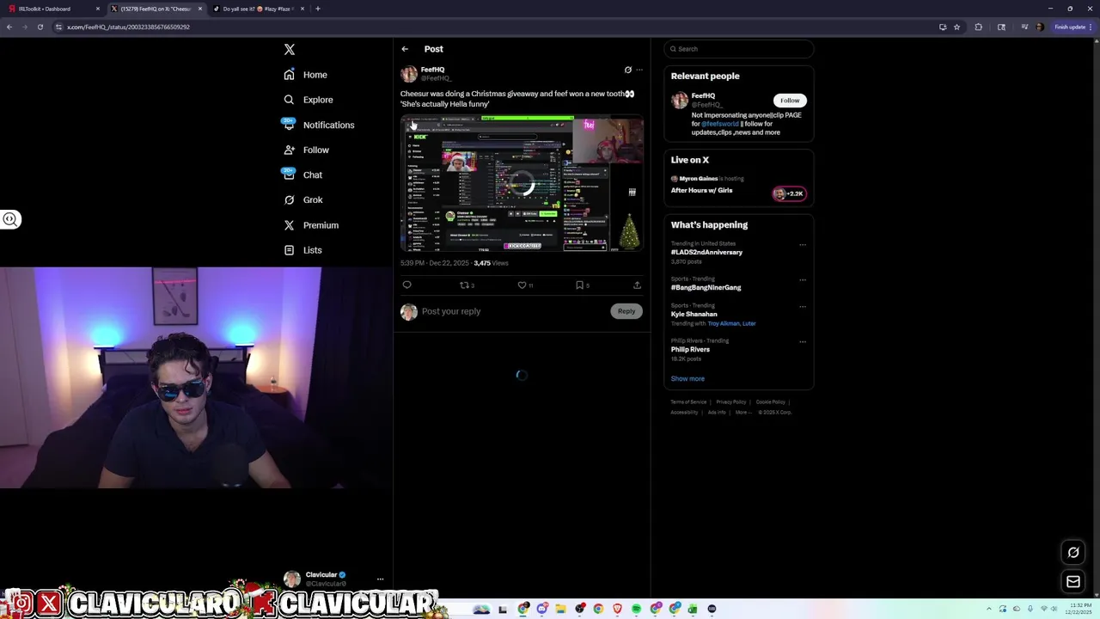Click the Post your reply field
Viewport: 1100px width, 619px height.
coord(514,311)
